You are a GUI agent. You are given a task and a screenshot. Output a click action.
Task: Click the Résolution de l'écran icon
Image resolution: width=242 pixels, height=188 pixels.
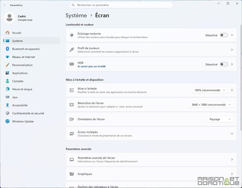click(x=72, y=105)
